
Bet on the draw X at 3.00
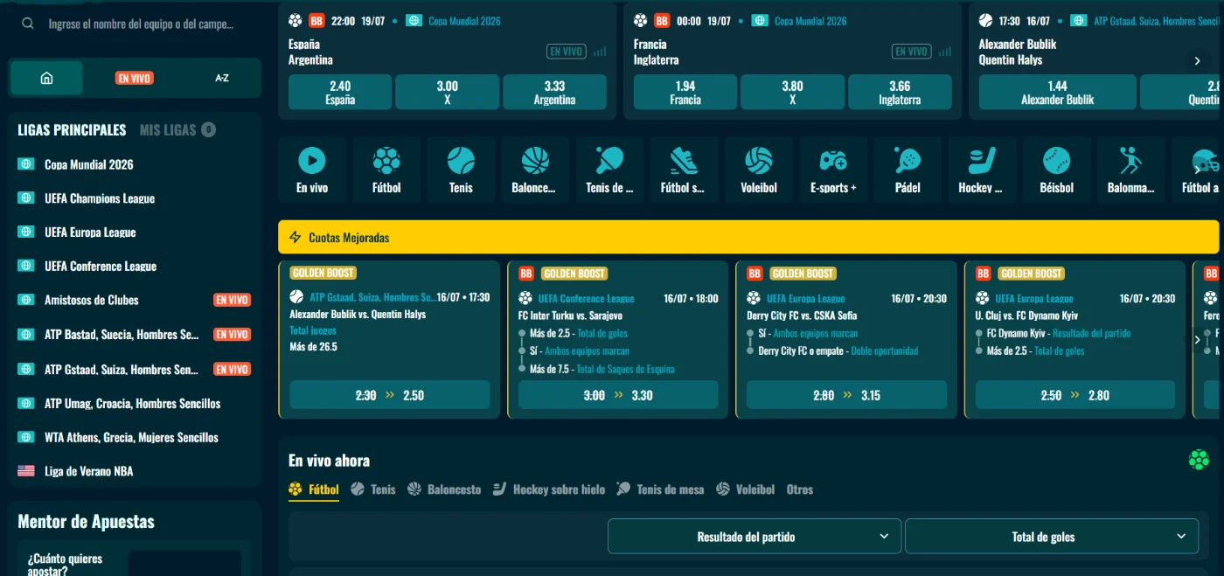[x=448, y=92]
